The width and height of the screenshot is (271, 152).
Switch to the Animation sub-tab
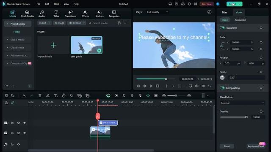(x=240, y=20)
